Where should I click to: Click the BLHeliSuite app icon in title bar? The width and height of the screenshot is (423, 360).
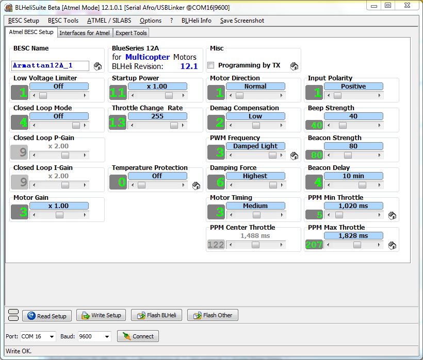pyautogui.click(x=9, y=8)
